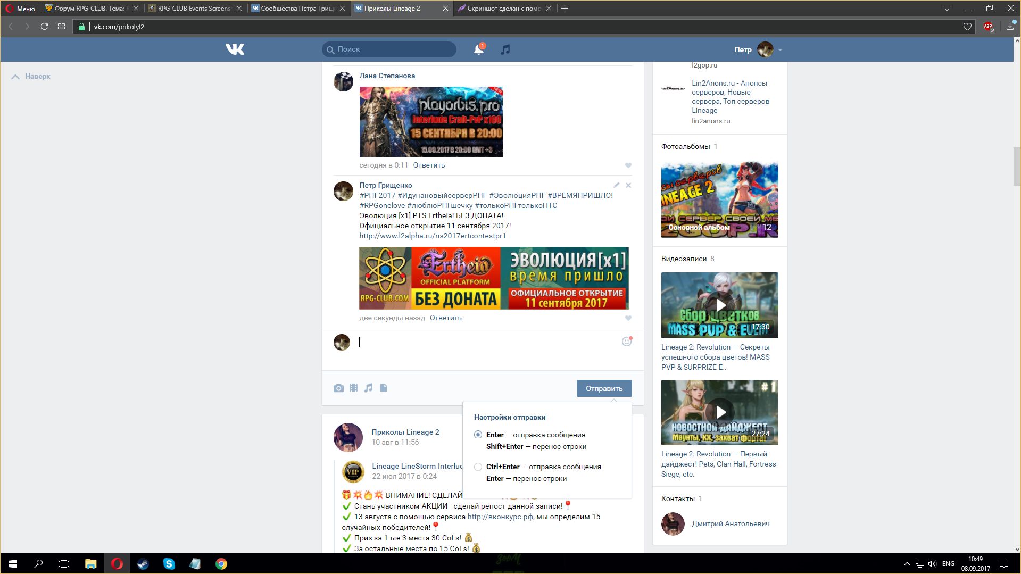Click the Отправить button
The height and width of the screenshot is (574, 1021).
[604, 388]
